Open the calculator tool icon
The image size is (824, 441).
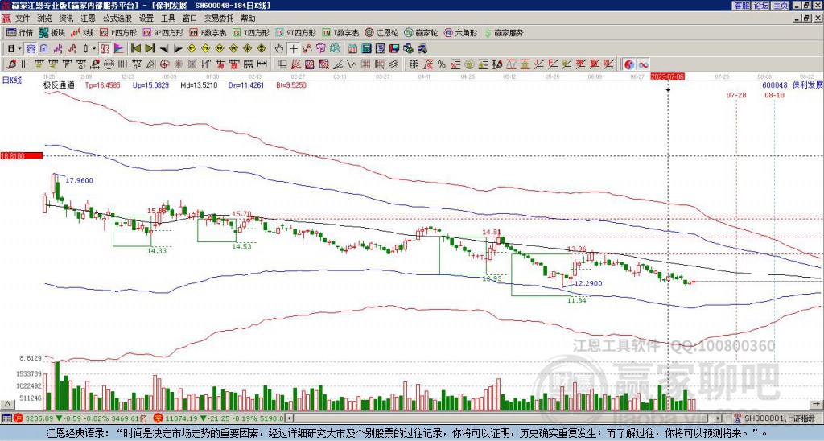(x=366, y=48)
